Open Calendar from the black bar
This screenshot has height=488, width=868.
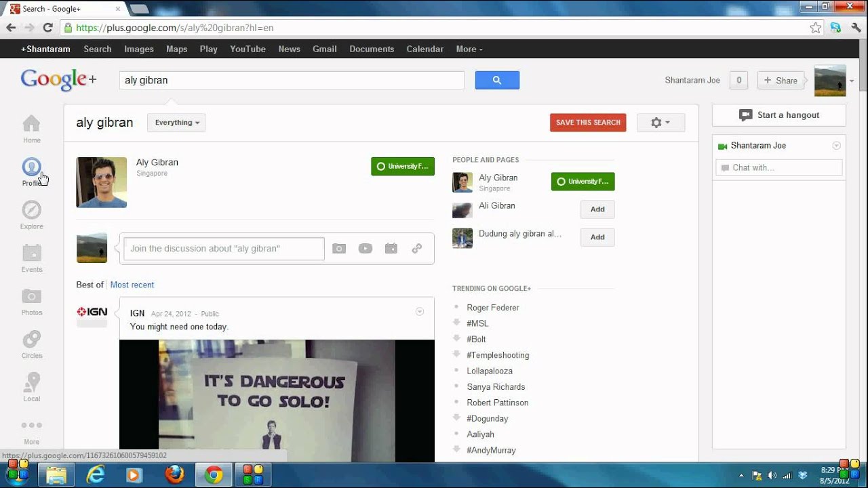click(425, 49)
